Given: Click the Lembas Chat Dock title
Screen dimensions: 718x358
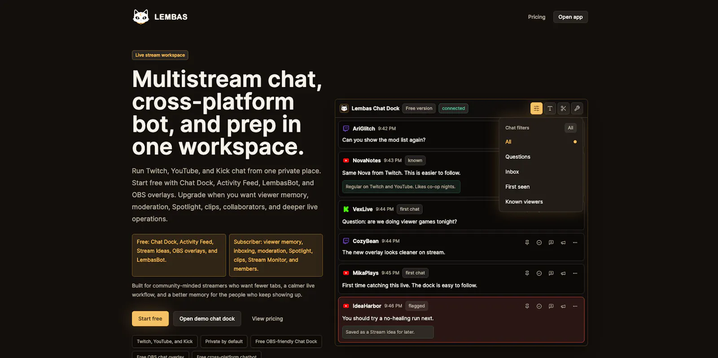Looking at the screenshot, I should click(x=376, y=108).
